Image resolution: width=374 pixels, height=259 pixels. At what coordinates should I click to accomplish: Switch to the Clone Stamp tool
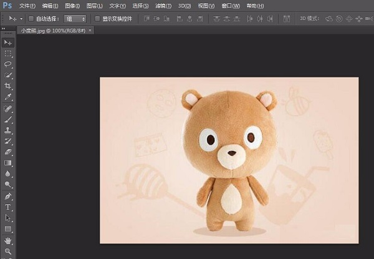pyautogui.click(x=8, y=130)
